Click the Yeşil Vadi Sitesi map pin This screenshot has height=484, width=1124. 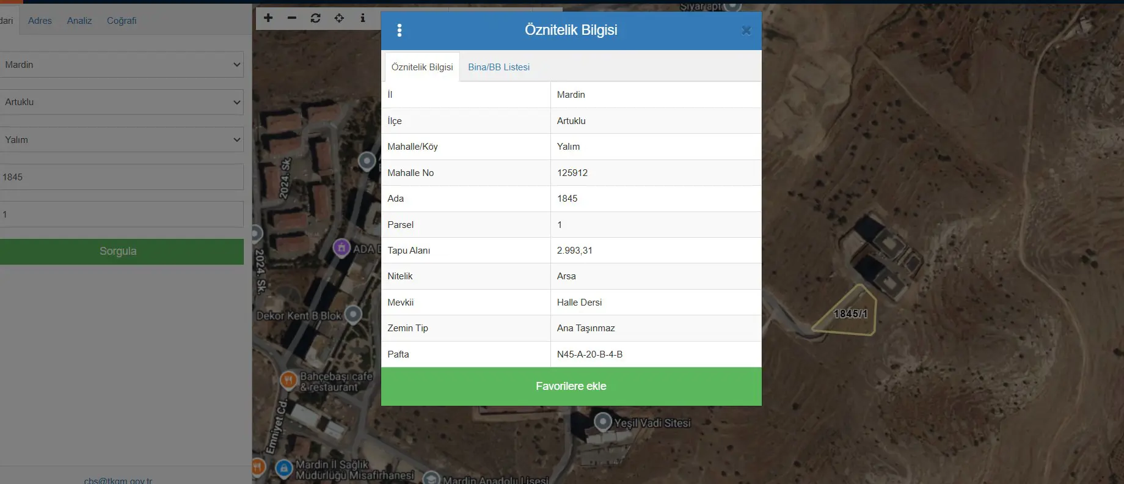click(x=603, y=422)
